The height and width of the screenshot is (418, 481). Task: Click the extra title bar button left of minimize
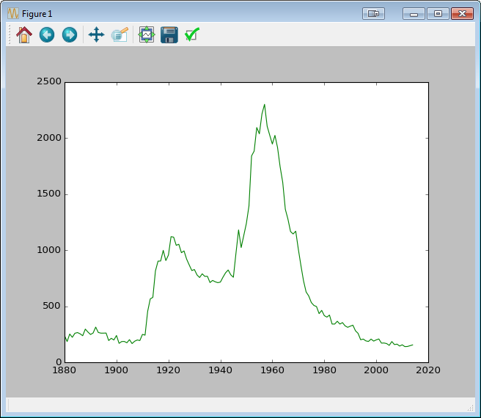coord(373,13)
